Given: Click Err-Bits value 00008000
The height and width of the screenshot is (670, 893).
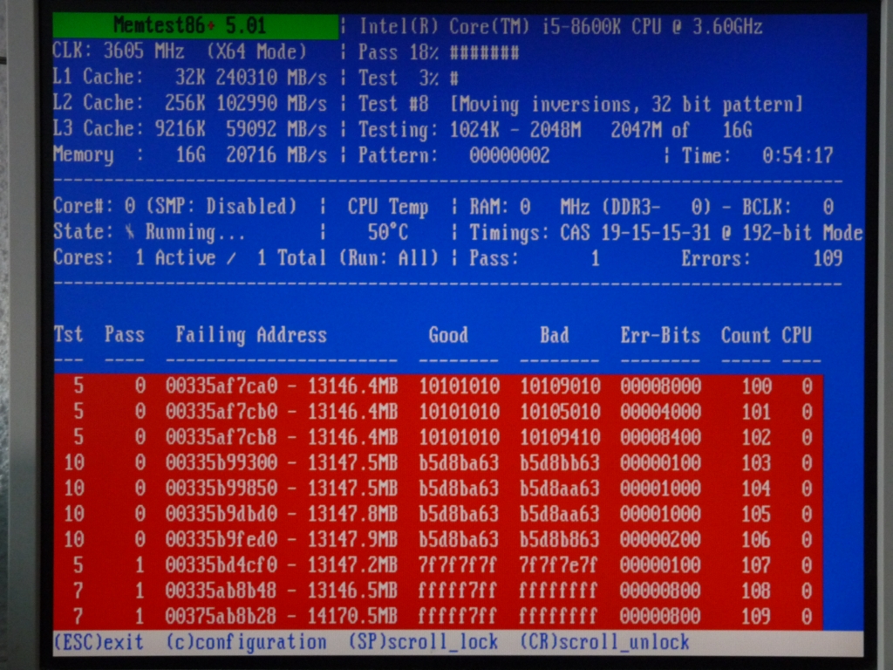Looking at the screenshot, I should pos(661,386).
